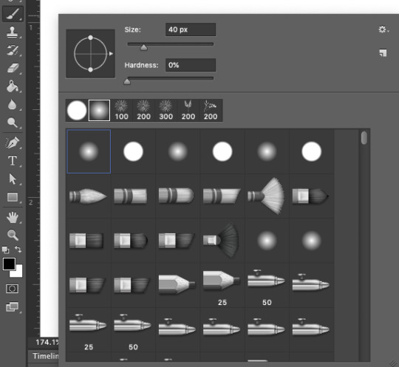Select the History Brush tool
This screenshot has width=399, height=367.
(13, 50)
